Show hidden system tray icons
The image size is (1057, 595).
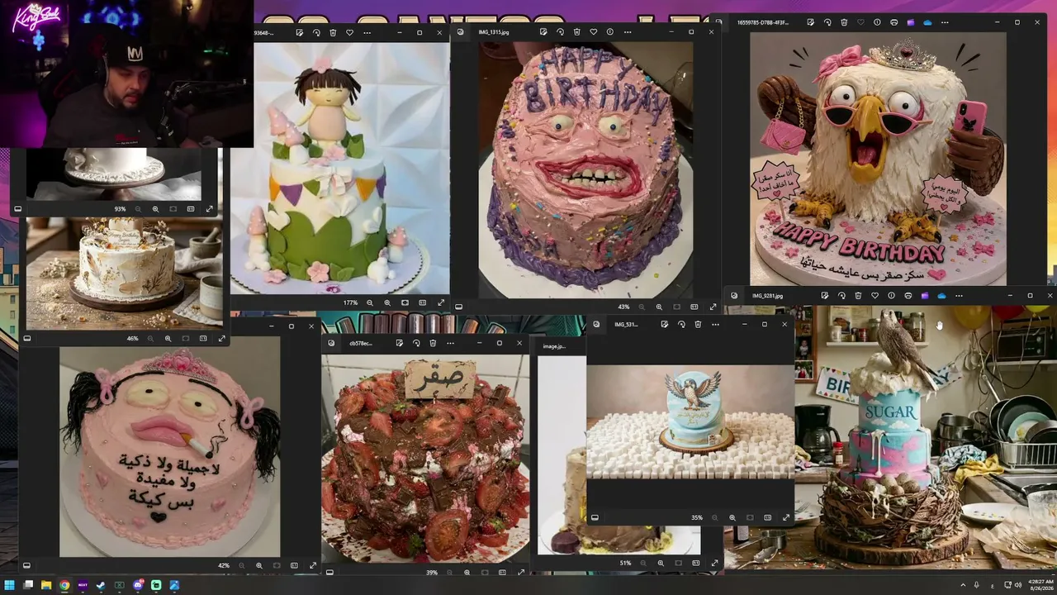[x=963, y=585]
